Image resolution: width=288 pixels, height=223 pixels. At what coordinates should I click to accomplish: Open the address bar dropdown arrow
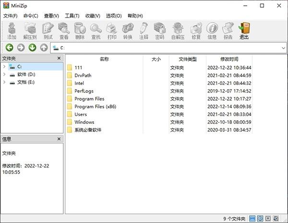pos(283,48)
